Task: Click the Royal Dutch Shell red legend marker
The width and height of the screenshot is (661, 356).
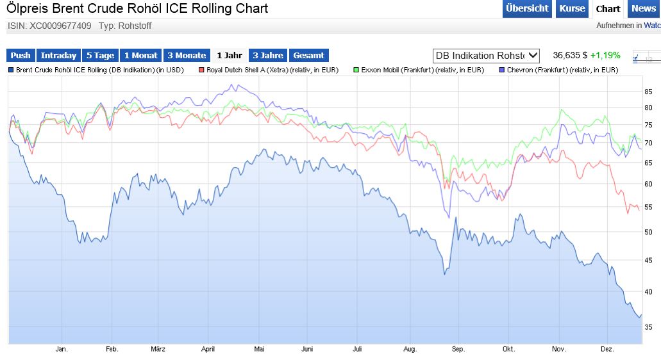Action: 201,70
